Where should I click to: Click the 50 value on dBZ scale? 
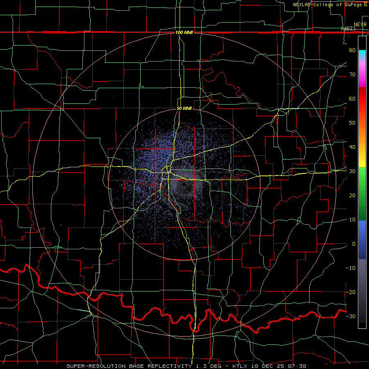pyautogui.click(x=352, y=123)
